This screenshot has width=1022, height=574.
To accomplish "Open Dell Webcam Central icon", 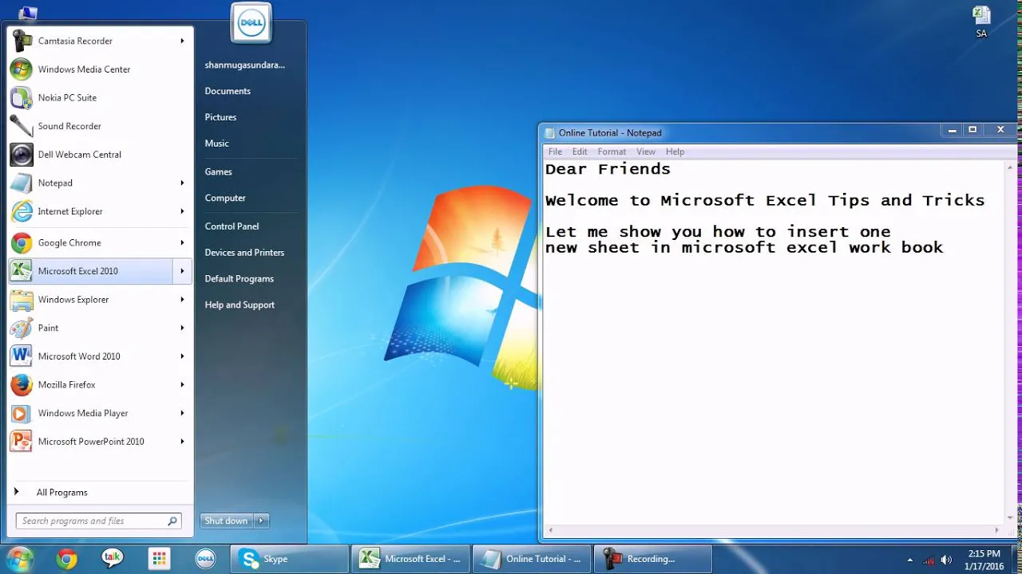I will click(22, 155).
